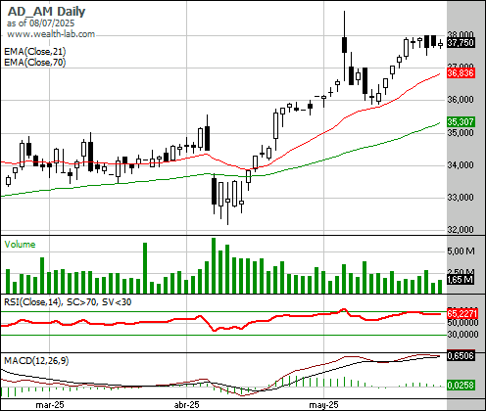Click the last candlestick next to the 37,750 tag

[440, 44]
